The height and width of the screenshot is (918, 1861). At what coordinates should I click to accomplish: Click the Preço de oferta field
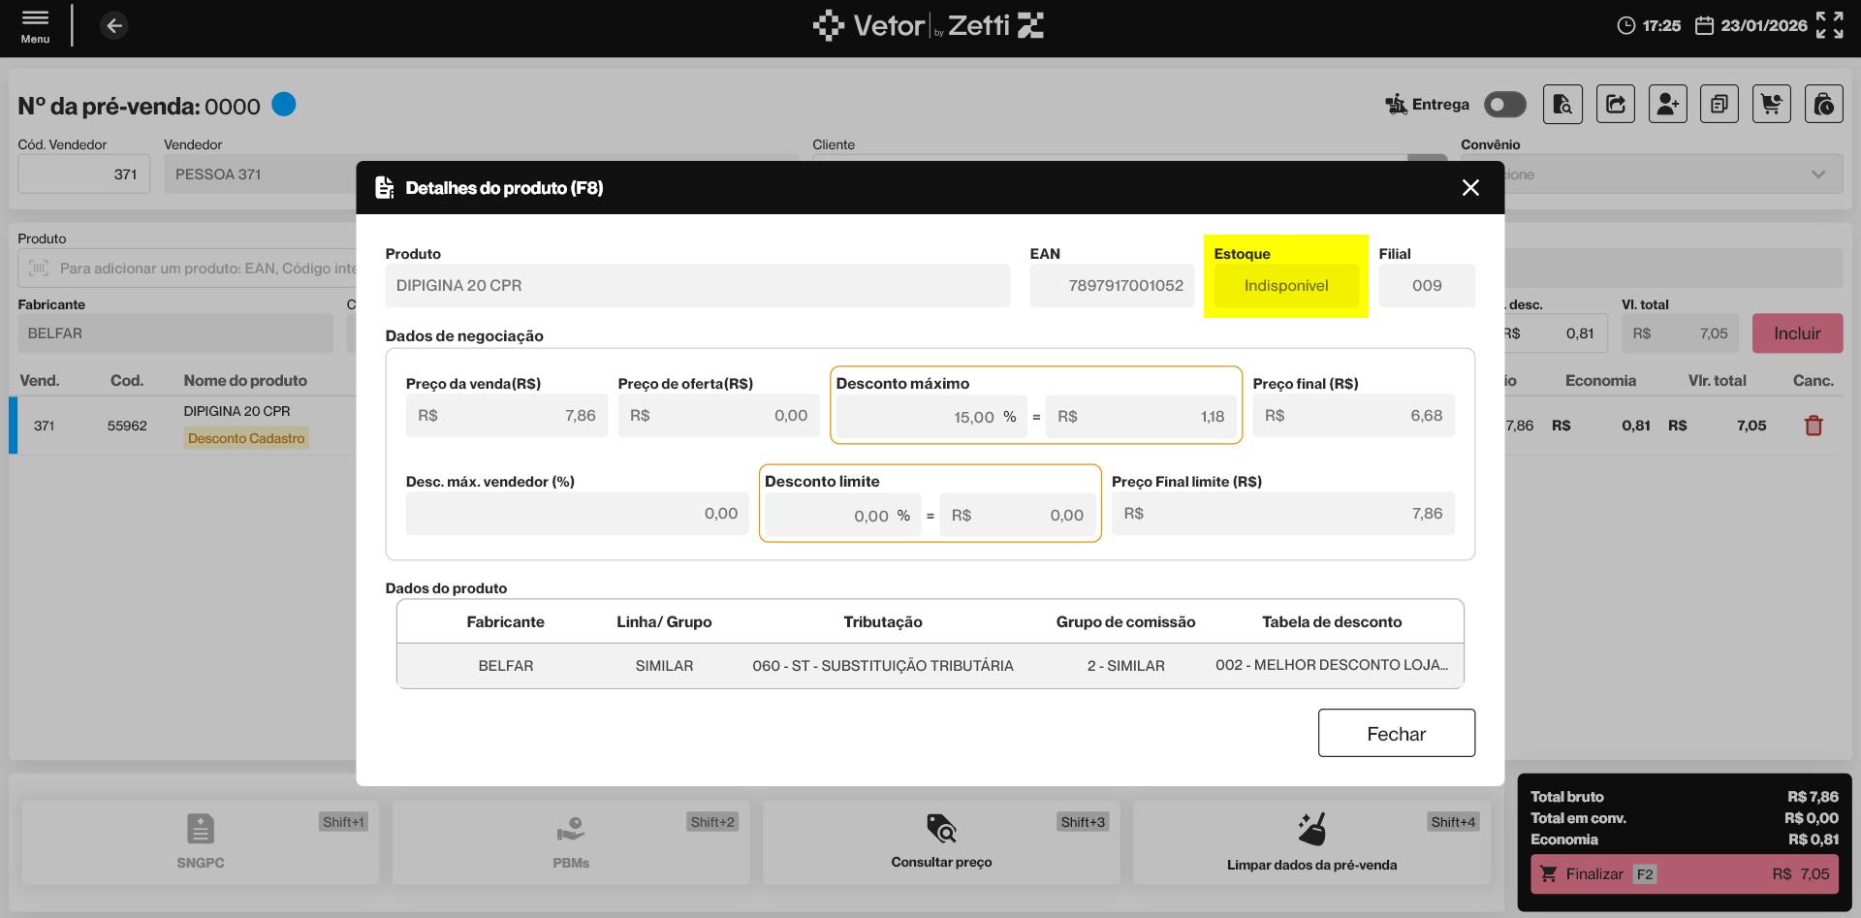[719, 416]
